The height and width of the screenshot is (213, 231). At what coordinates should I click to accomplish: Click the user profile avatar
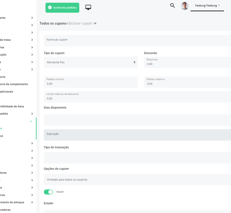pos(185,6)
